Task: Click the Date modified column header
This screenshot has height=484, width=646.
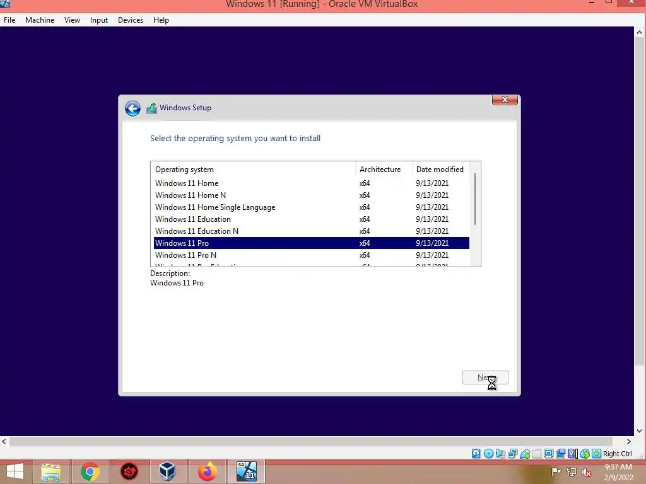Action: point(440,169)
